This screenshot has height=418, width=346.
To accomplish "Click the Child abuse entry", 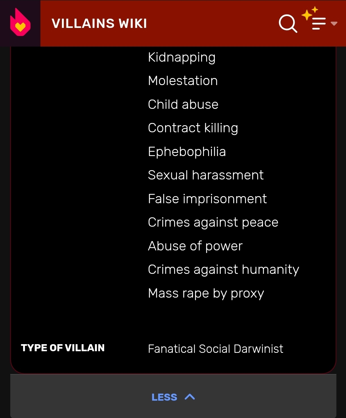I will click(183, 105).
